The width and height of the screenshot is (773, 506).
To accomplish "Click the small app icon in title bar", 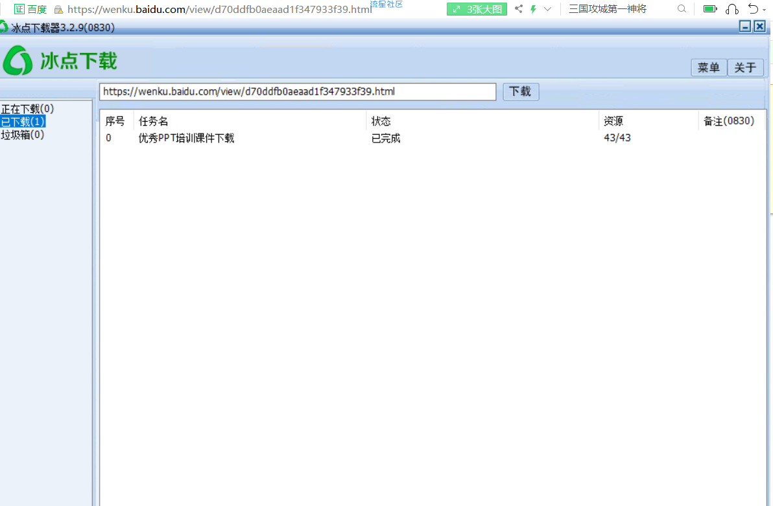I will (x=3, y=27).
